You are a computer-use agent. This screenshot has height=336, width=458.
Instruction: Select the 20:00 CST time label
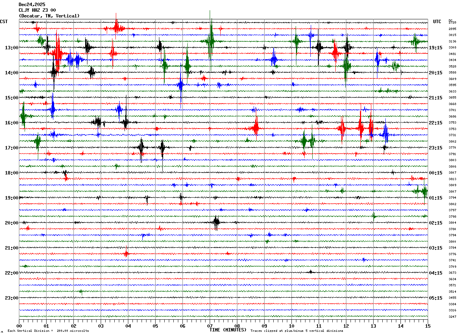12,223
